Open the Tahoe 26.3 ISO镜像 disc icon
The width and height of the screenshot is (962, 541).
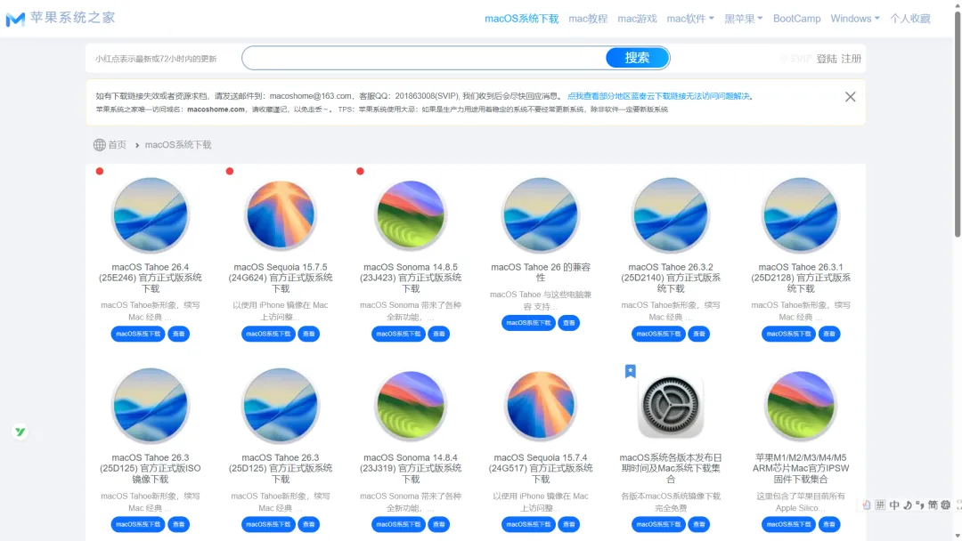[151, 406]
